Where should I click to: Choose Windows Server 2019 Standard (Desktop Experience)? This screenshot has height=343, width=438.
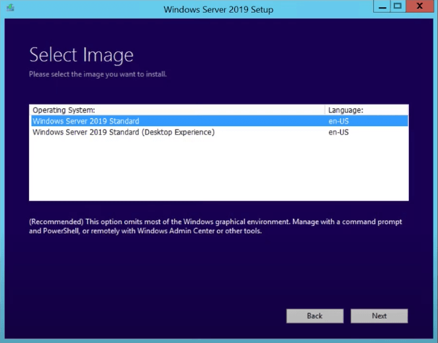[x=123, y=132]
